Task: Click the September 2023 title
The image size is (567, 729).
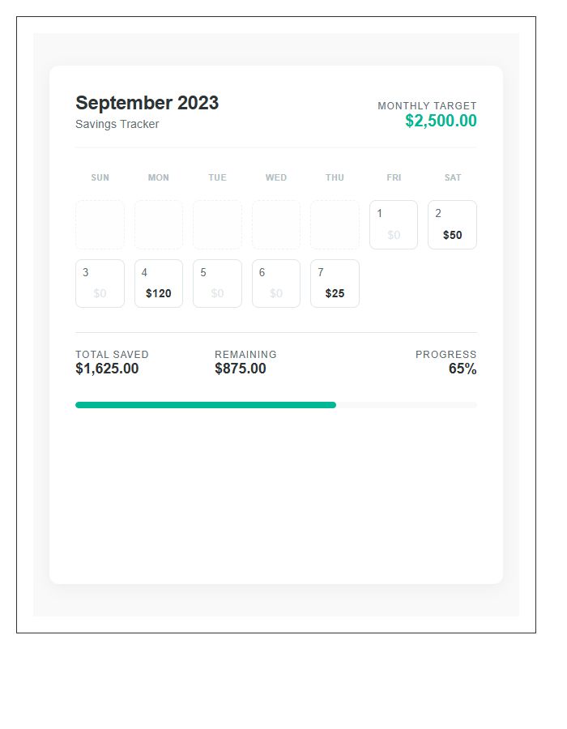Action: point(147,103)
